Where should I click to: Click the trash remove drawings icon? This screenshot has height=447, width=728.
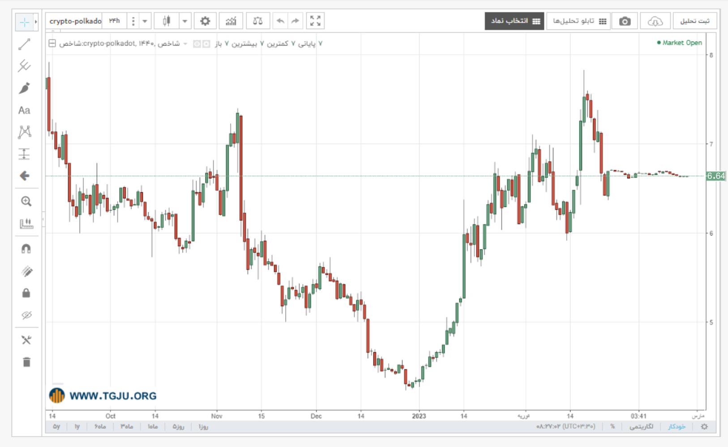26,362
